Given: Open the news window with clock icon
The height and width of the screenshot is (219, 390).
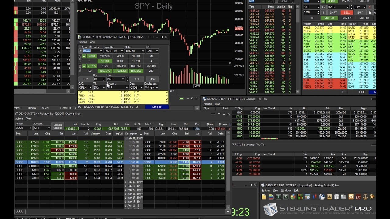Looking at the screenshot, I should pyautogui.click(x=308, y=197).
